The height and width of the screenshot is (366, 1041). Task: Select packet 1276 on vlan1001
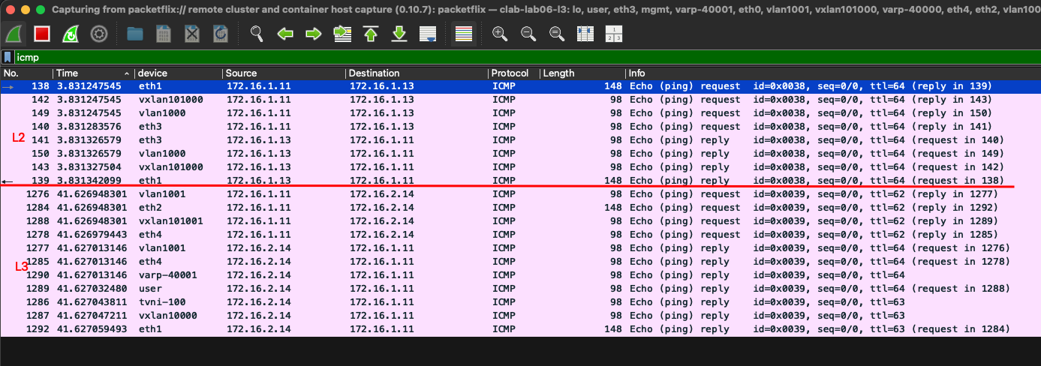(x=450, y=194)
